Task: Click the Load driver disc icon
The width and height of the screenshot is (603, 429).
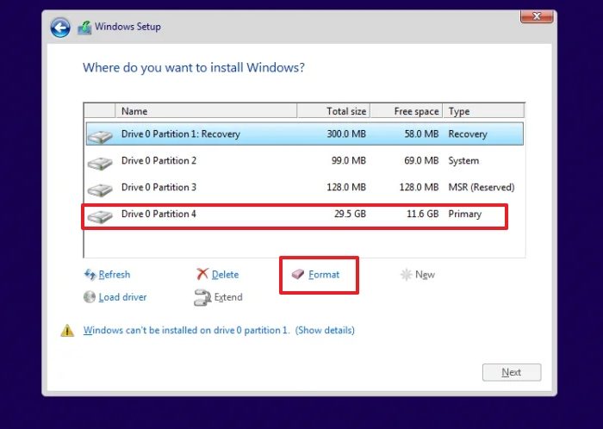Action: click(x=90, y=296)
